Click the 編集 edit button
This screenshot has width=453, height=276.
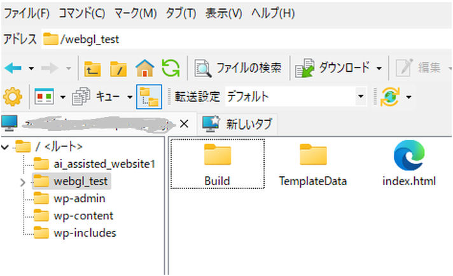[x=418, y=68]
